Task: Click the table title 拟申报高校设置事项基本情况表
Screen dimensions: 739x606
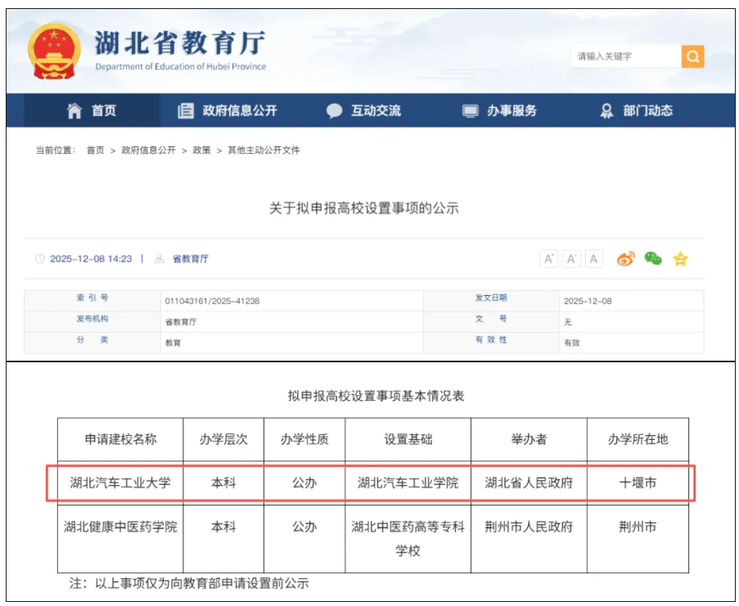Action: point(376,396)
